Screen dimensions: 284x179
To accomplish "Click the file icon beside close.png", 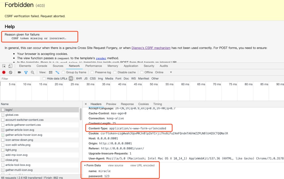I will (3, 160).
